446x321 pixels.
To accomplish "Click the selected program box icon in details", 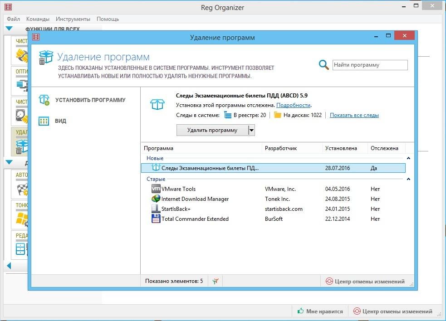I will [157, 104].
